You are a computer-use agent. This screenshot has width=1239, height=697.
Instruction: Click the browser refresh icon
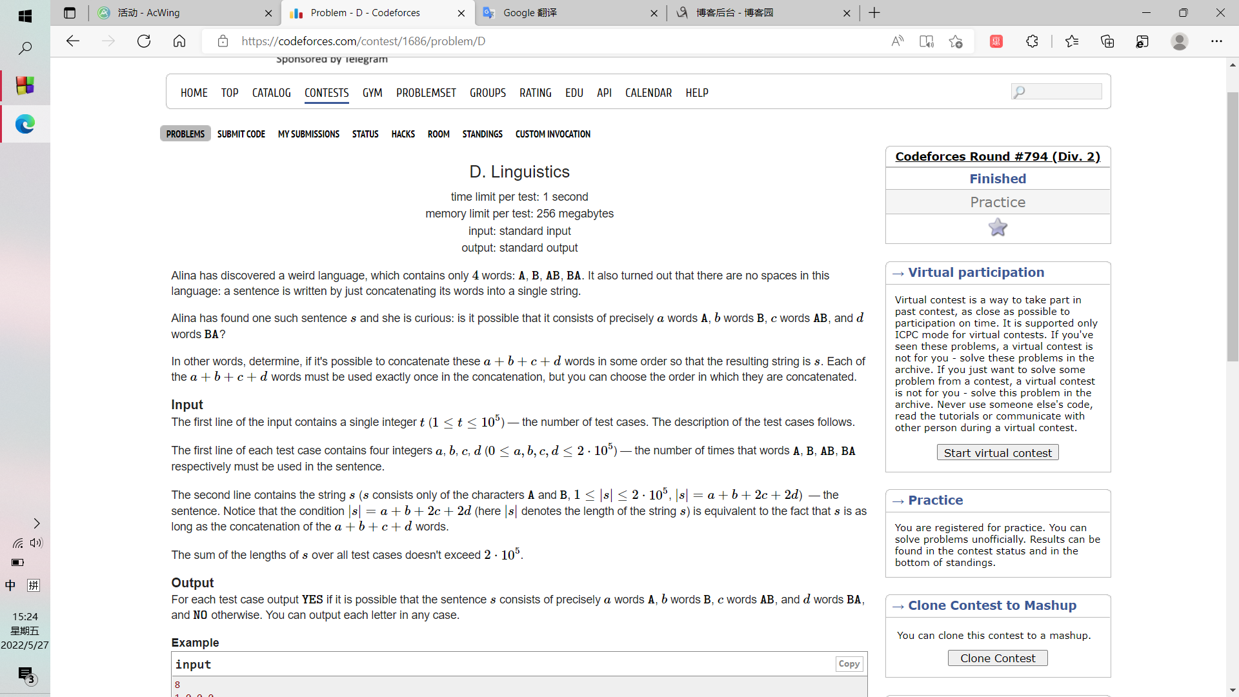click(x=144, y=41)
